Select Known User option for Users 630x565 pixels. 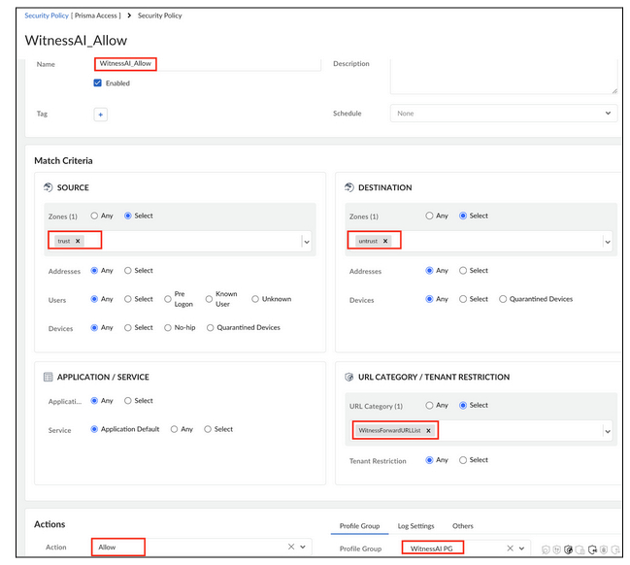click(x=209, y=299)
